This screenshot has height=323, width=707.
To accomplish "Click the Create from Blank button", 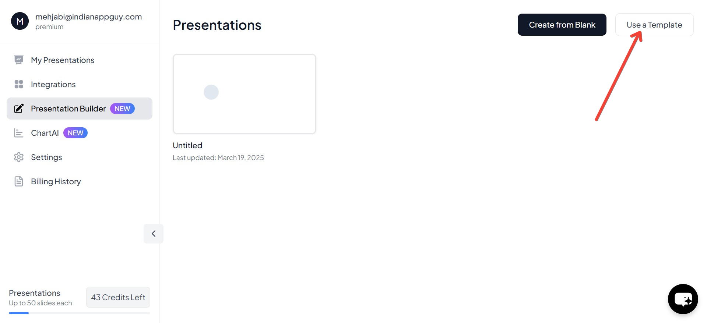I will point(562,25).
